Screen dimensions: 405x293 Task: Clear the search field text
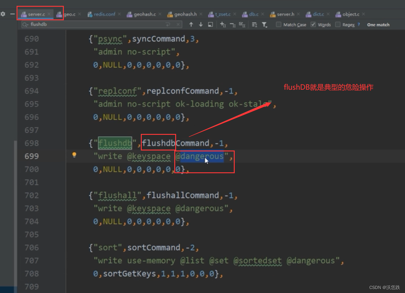(178, 24)
